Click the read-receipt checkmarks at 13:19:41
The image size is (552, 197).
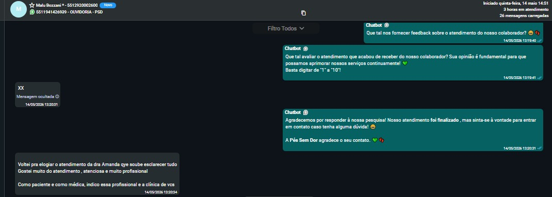point(540,78)
